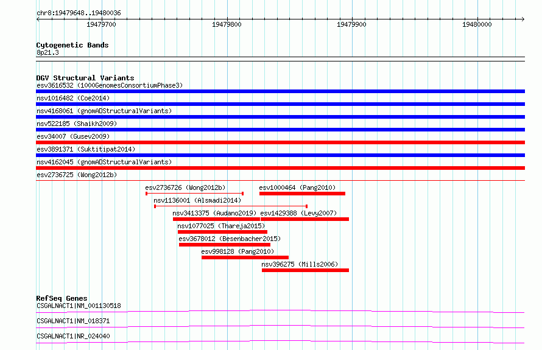The width and height of the screenshot is (542, 350).
Task: Click the ruler's left arrow end
Action: click(x=38, y=19)
